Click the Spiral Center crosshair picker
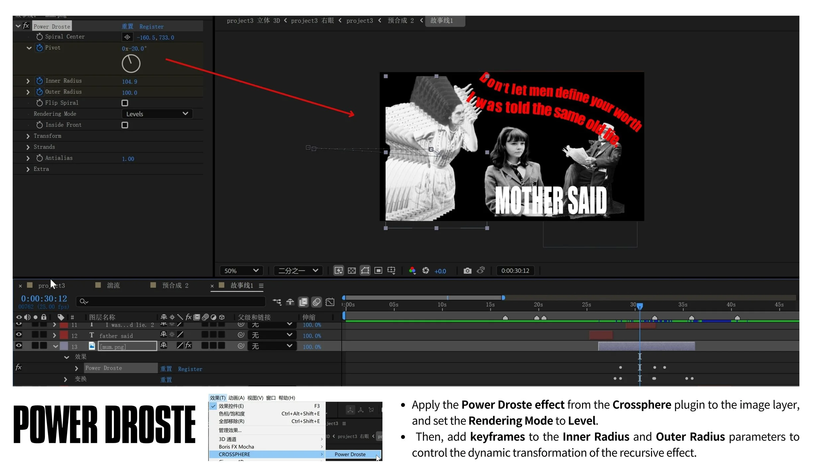This screenshot has width=830, height=467. pos(127,37)
